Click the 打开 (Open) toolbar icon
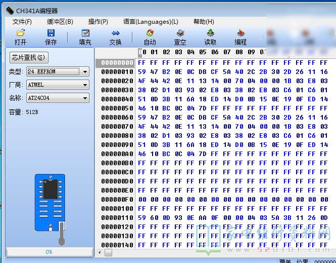 (20, 33)
